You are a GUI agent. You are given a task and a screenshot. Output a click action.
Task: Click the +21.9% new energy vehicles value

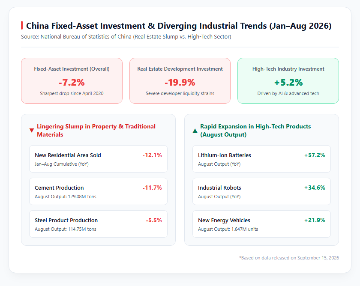[315, 220]
